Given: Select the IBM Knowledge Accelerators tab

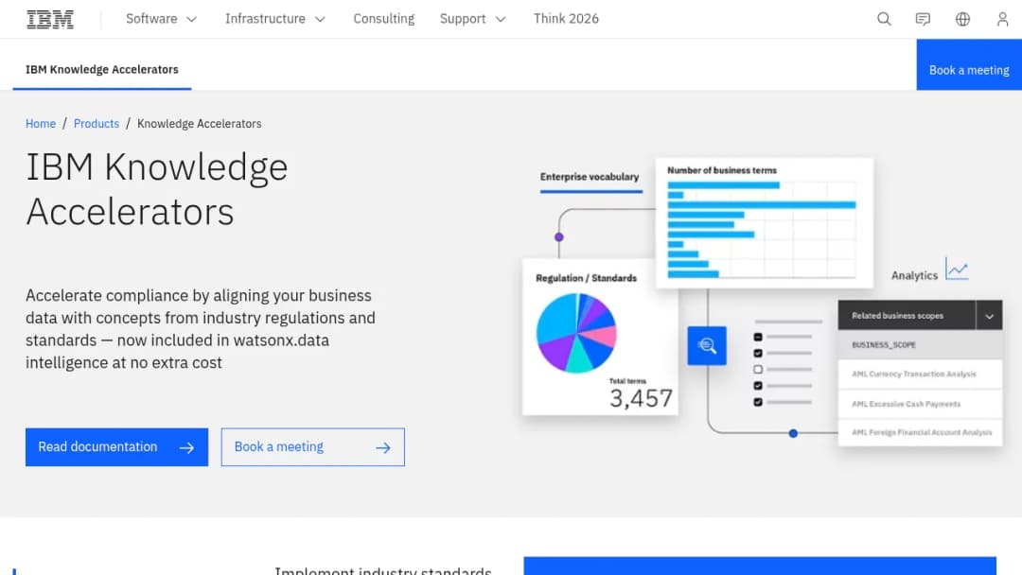Looking at the screenshot, I should click(101, 70).
